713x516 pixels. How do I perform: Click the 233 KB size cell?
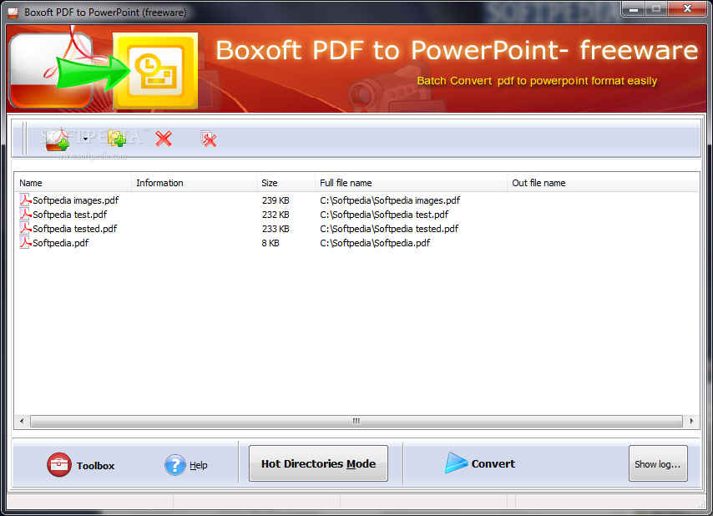(x=276, y=228)
